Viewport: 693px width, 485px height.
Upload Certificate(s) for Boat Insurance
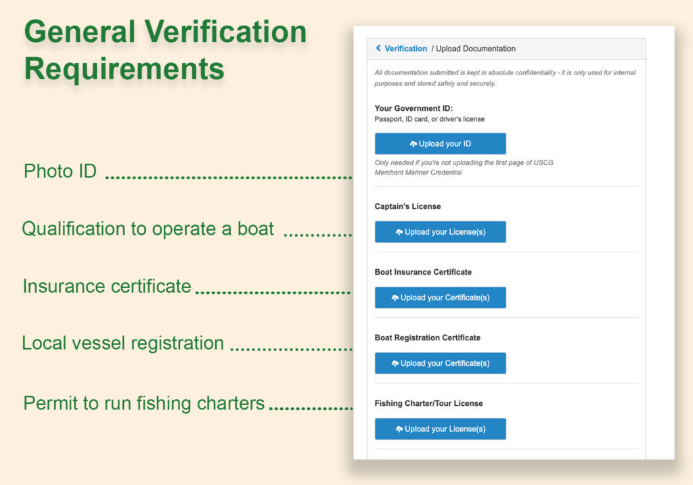(441, 298)
